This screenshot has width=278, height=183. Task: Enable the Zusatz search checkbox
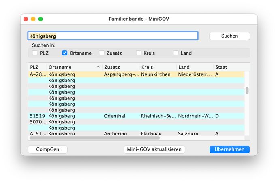click(x=102, y=53)
